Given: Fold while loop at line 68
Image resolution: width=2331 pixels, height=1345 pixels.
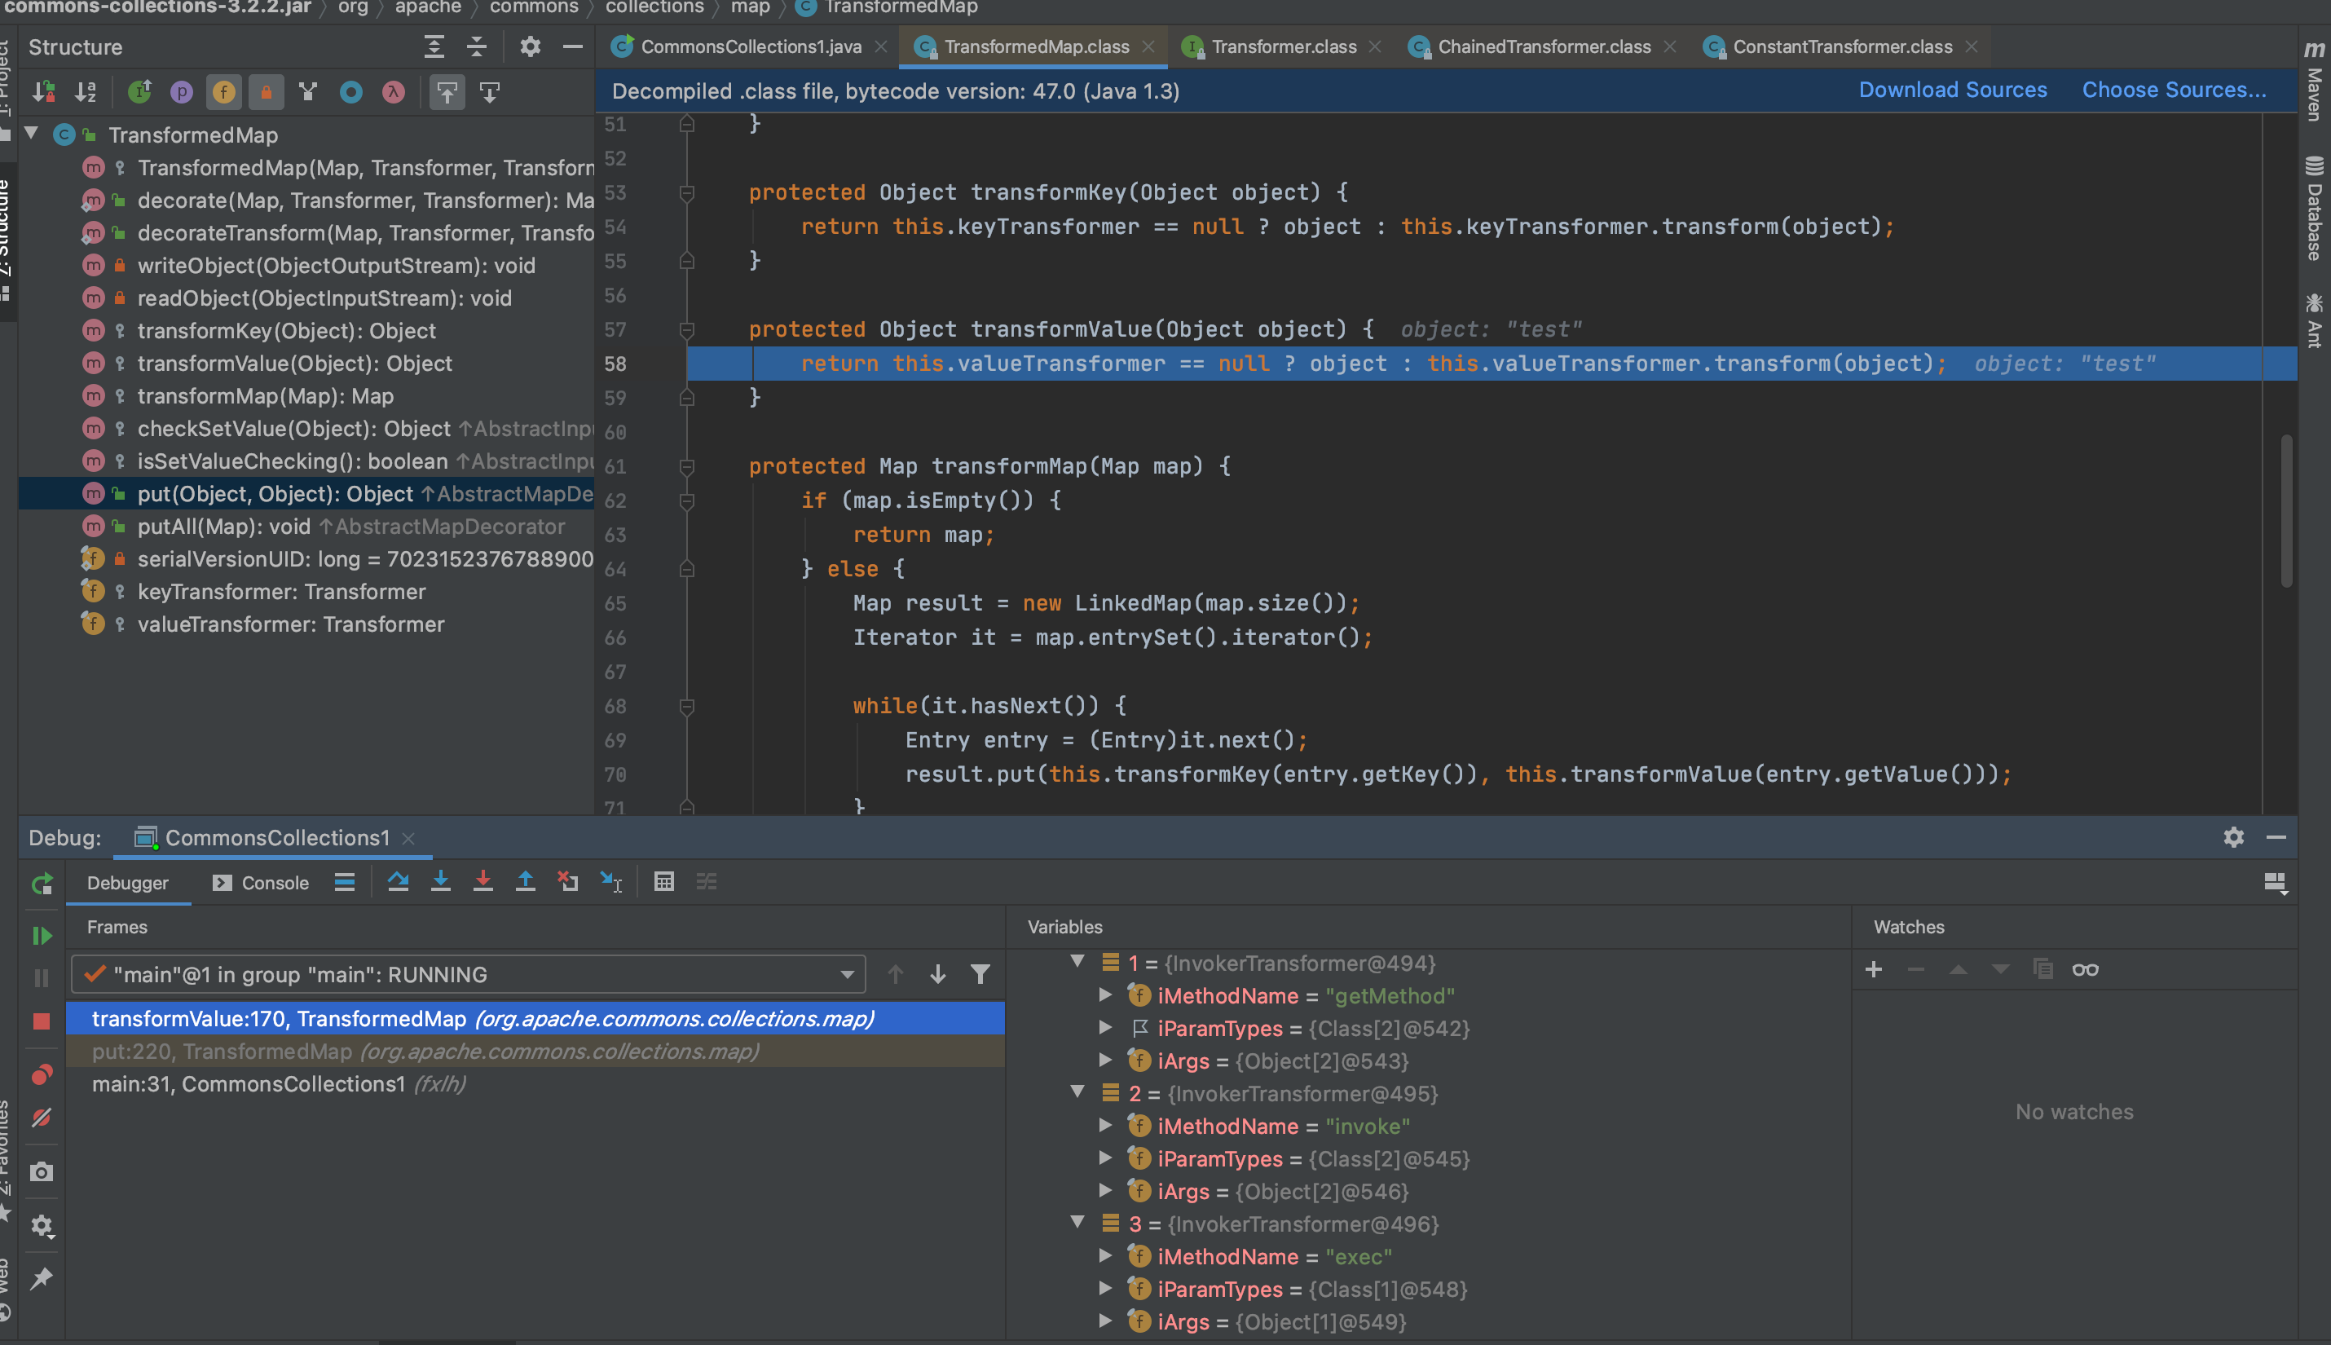Looking at the screenshot, I should click(x=687, y=707).
